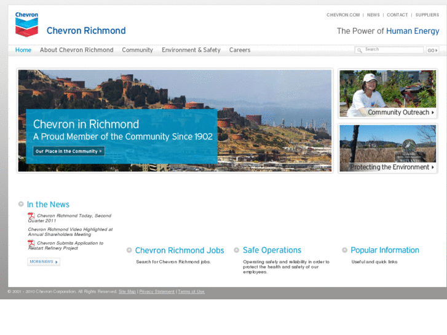Click the Chevron logo icon
Image resolution: width=447 pixels, height=335 pixels.
(26, 25)
